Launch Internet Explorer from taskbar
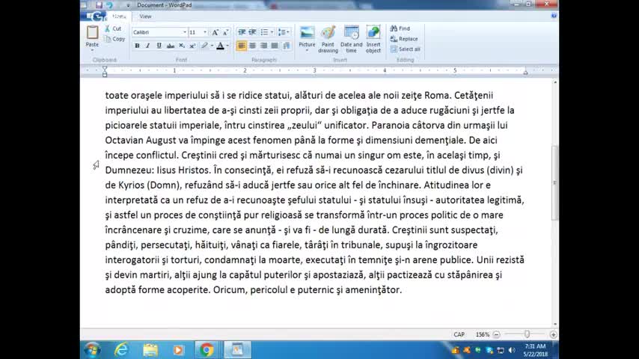The width and height of the screenshot is (639, 359). (121, 349)
